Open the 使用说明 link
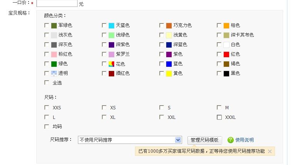 [245, 140]
